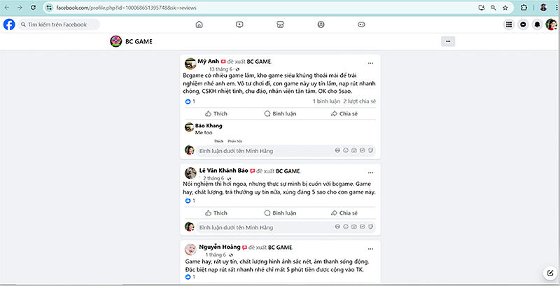The width and height of the screenshot is (560, 286).
Task: Bookmark this page with the star icon
Action: tap(505, 8)
